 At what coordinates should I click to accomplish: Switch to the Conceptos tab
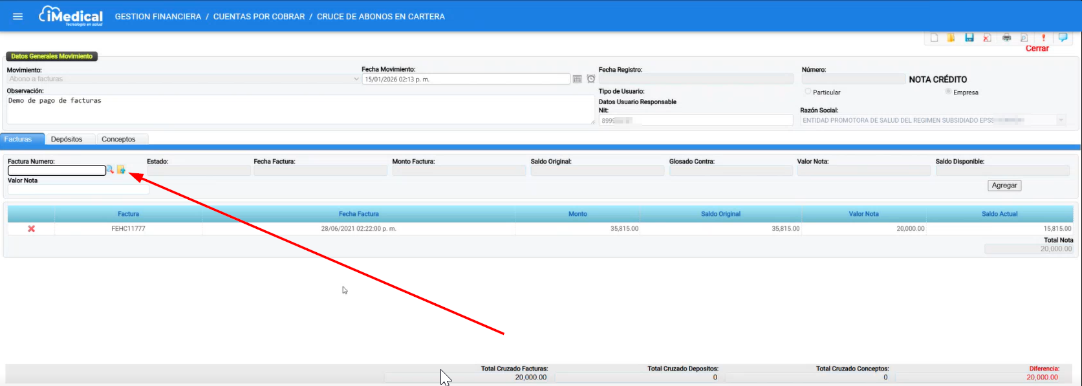tap(118, 139)
